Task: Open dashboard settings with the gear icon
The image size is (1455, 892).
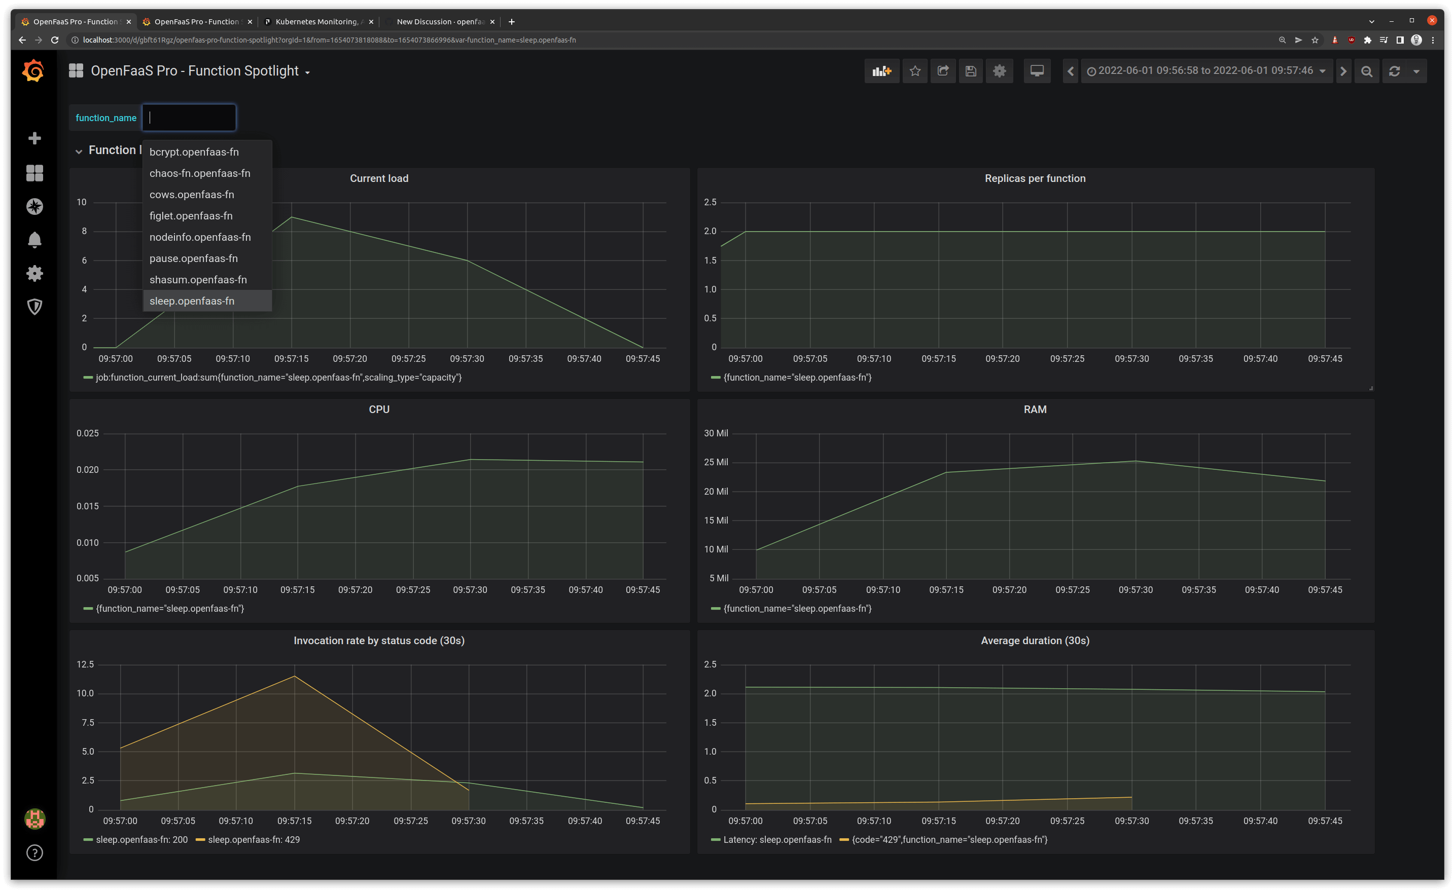Action: point(999,71)
